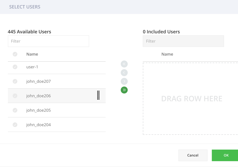Click the single right arrow transfer icon
Screen dimensions: 238x167
pos(124,81)
